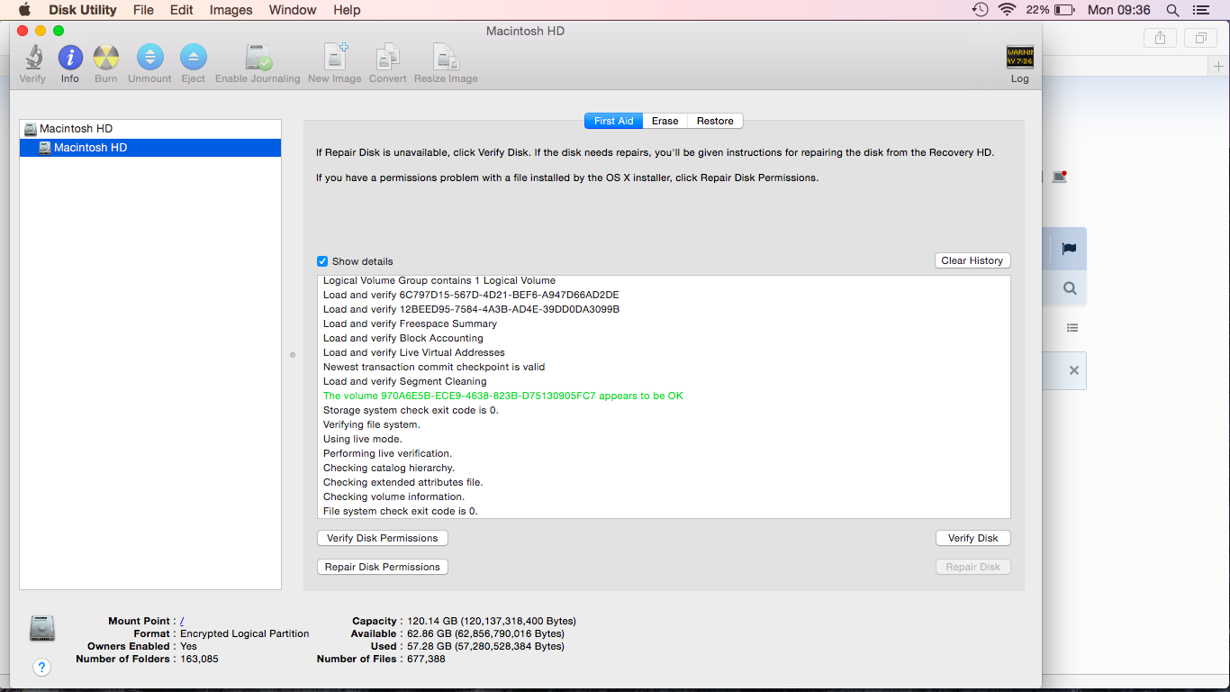Click 'Load and verify Block Accounting' line
The image size is (1230, 692).
pyautogui.click(x=403, y=338)
